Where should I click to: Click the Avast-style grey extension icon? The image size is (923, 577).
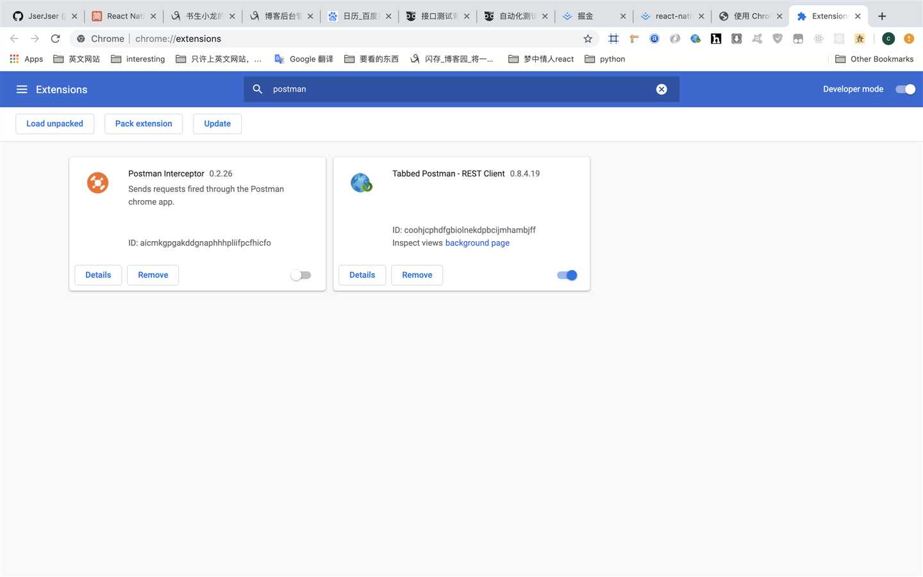click(757, 38)
